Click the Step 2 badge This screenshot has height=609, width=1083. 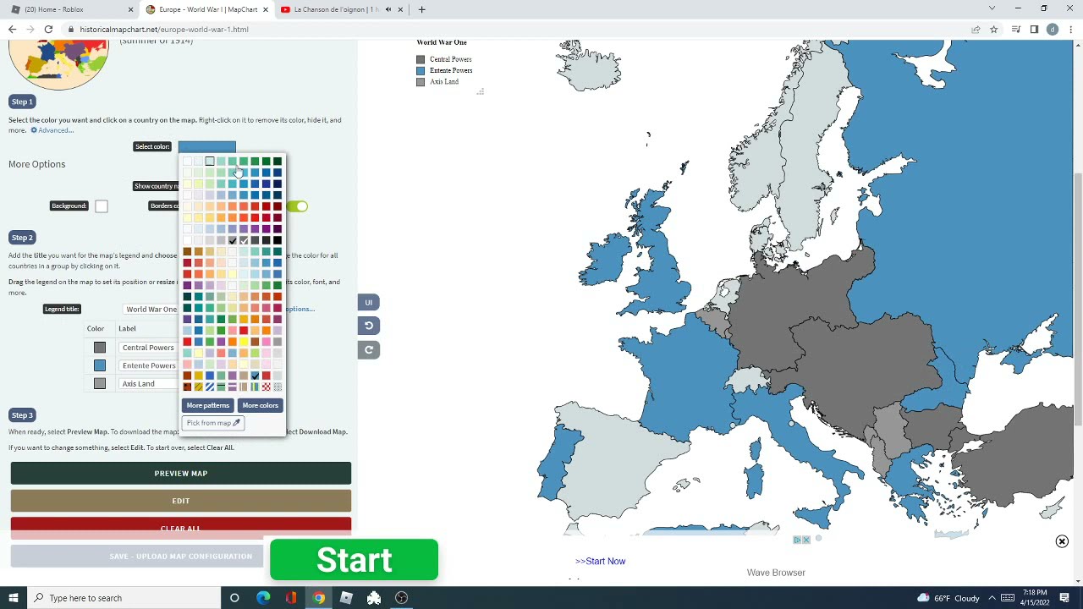(22, 238)
